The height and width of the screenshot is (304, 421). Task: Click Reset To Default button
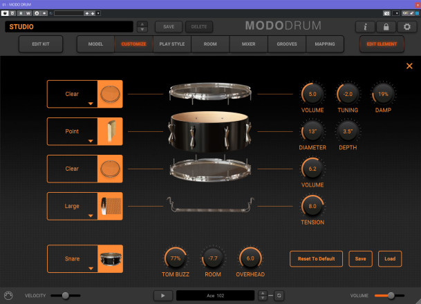pyautogui.click(x=316, y=258)
